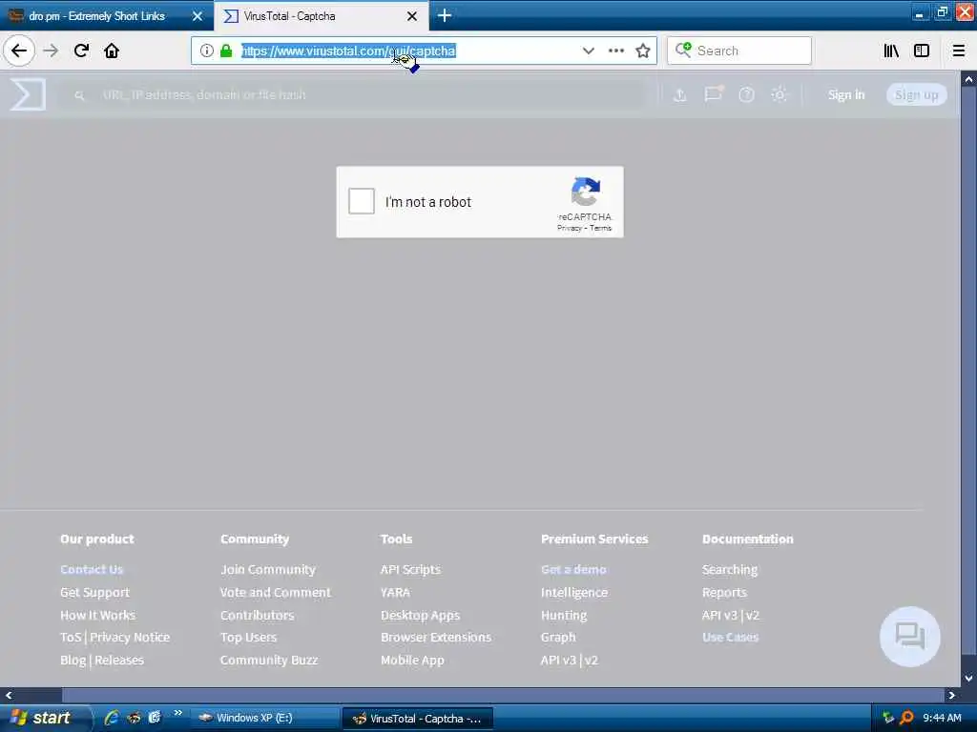Viewport: 977px width, 732px height.
Task: Click vertical scrollbar down arrow
Action: [968, 679]
